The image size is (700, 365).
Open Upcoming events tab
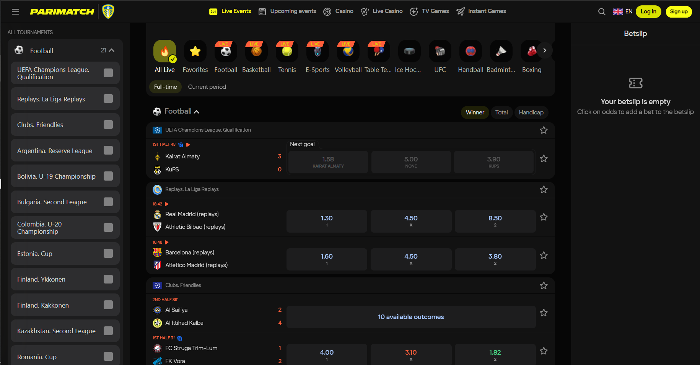click(x=287, y=11)
